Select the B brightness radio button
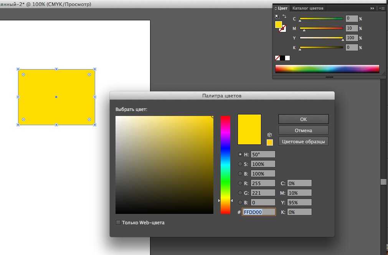 tap(240, 174)
